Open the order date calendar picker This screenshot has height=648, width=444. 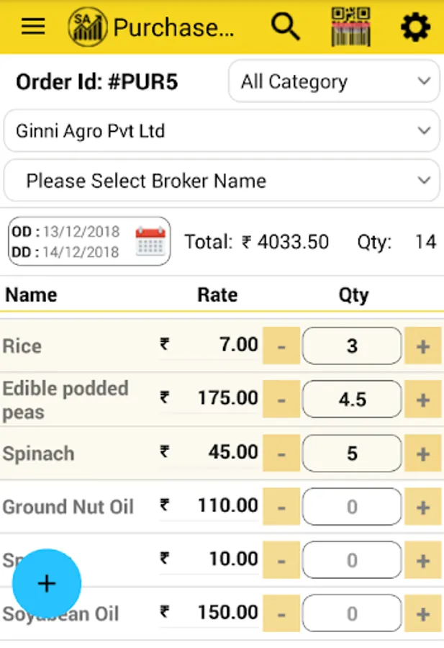click(150, 242)
